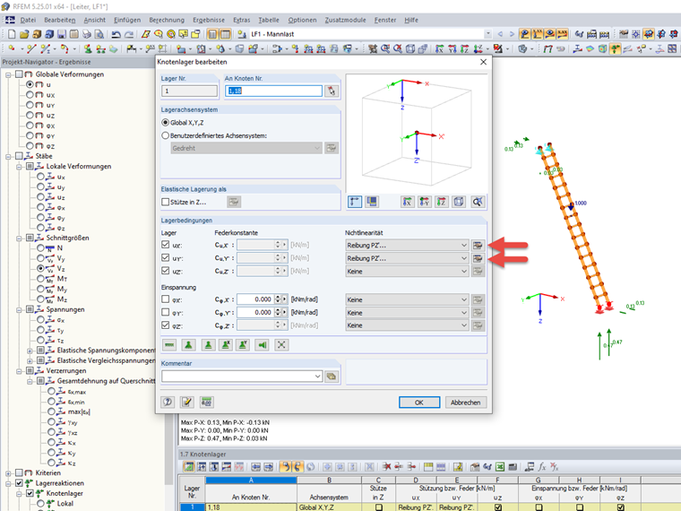This screenshot has height=511, width=681.
Task: Click the view in X direction icon
Action: click(x=408, y=202)
